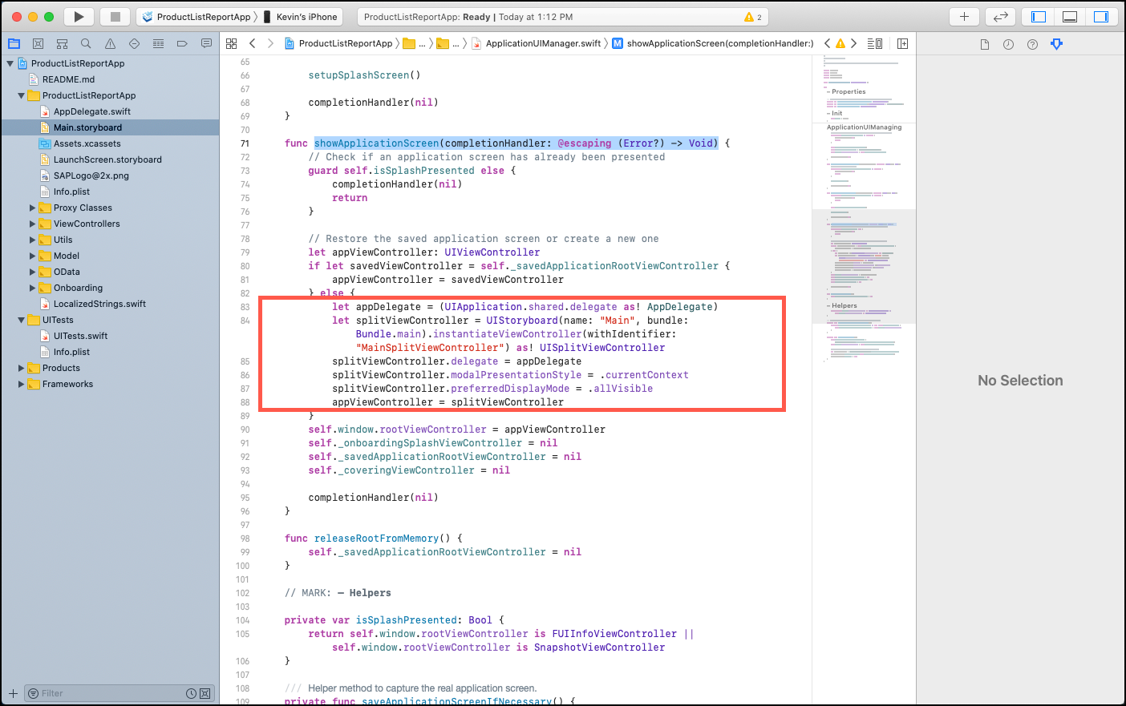Click the plus button below the navigator
Screen dimensions: 1126x706
click(x=13, y=693)
